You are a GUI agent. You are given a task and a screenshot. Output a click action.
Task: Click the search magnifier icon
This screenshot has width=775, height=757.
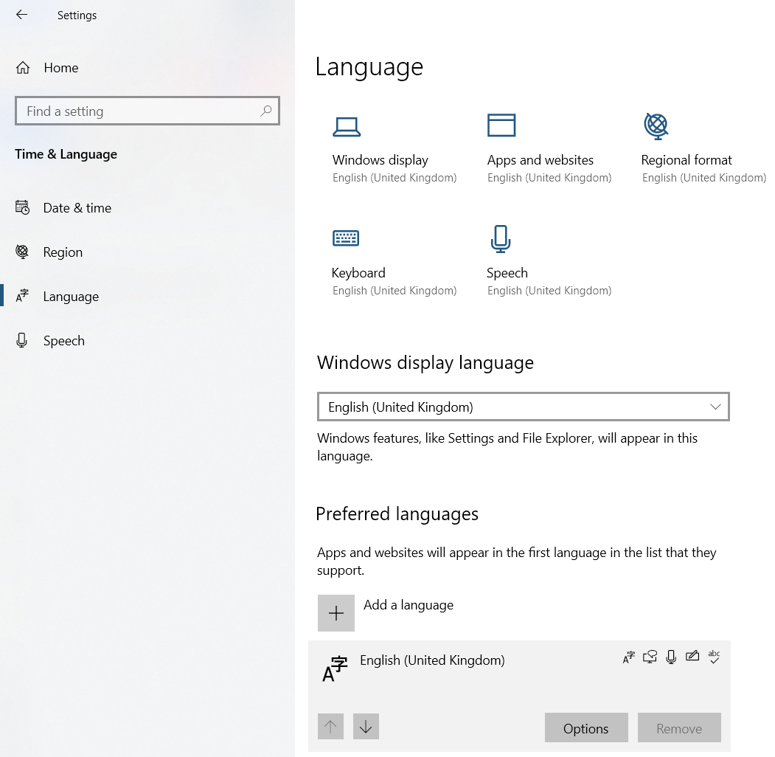(266, 111)
